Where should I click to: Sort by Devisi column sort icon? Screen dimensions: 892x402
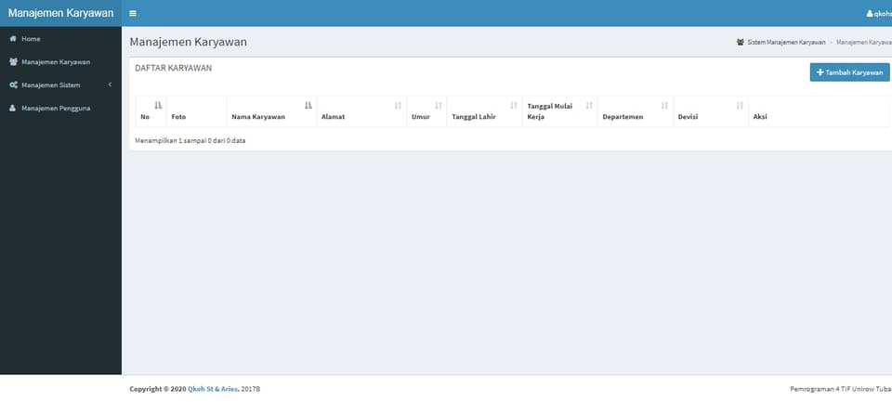click(x=740, y=105)
